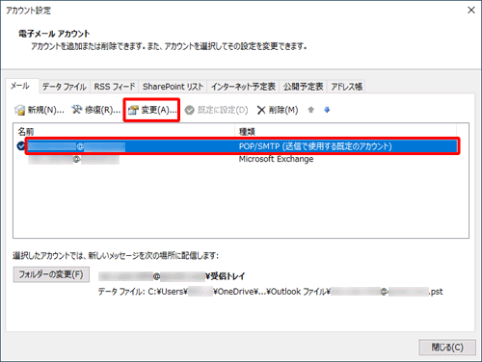Click the フォルダーの変更(F) button
The image size is (482, 362).
coord(51,274)
